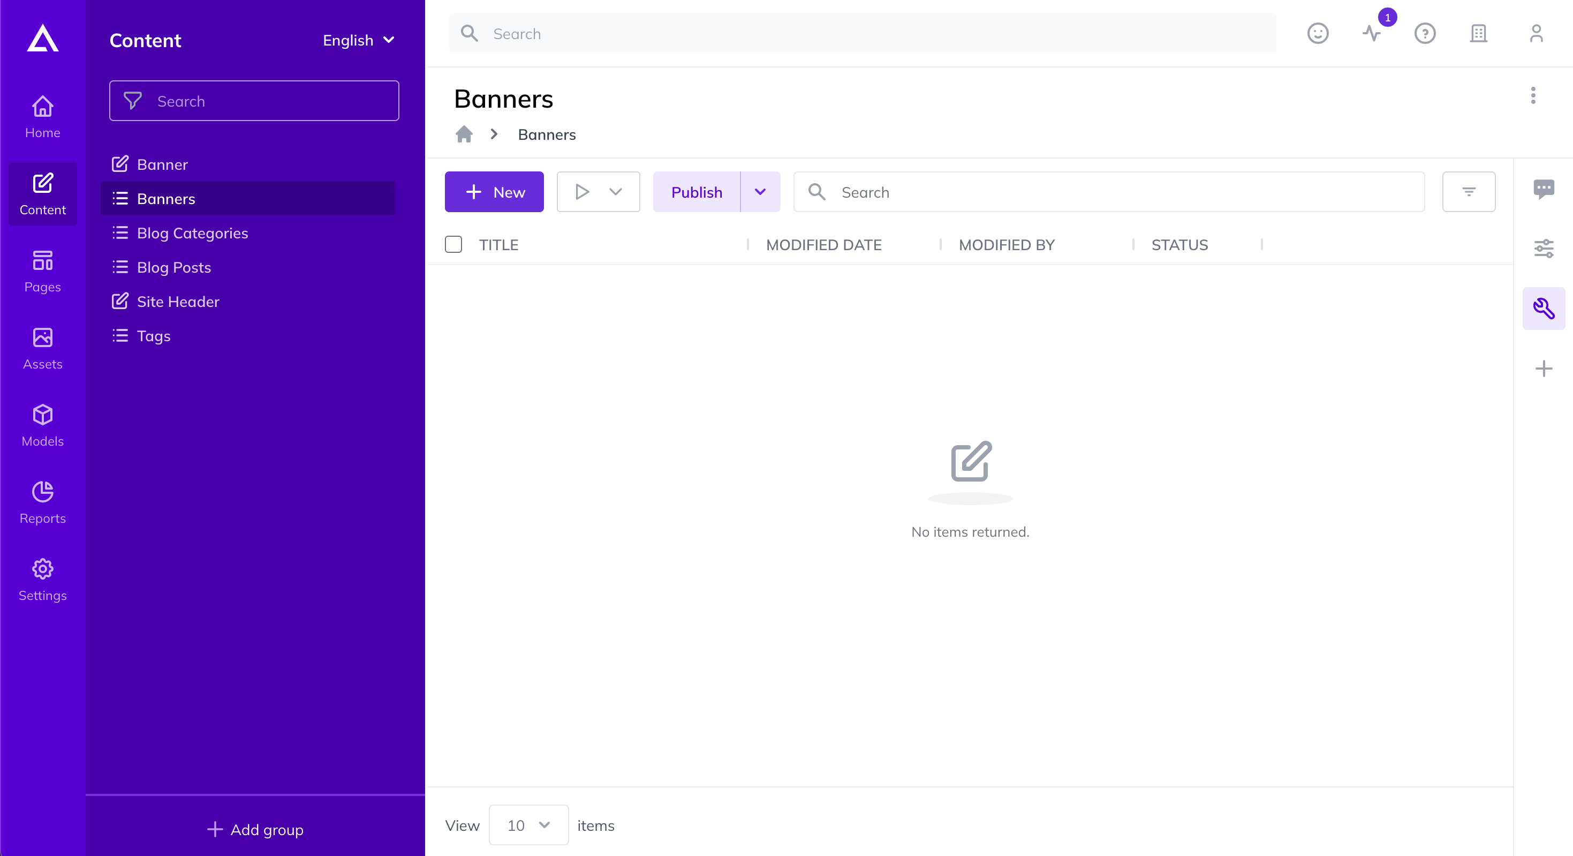Open the Reports section

[x=43, y=502]
